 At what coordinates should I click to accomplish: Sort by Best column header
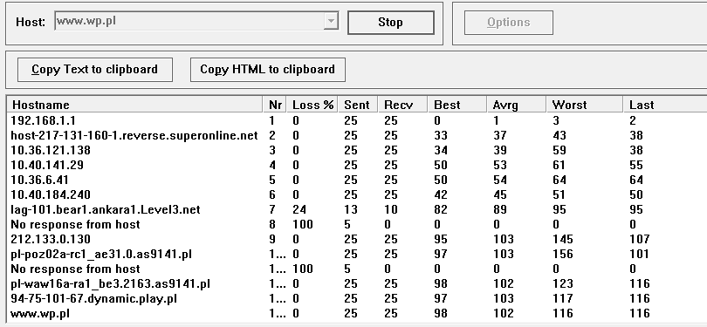(x=457, y=105)
